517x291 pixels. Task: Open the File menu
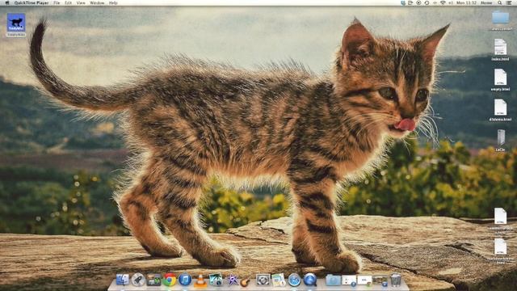click(x=57, y=2)
